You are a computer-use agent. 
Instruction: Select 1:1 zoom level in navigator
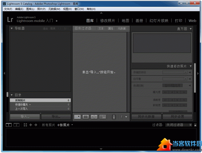59,29
